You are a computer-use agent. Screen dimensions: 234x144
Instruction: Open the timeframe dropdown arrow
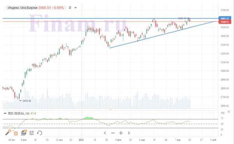coord(76,8)
